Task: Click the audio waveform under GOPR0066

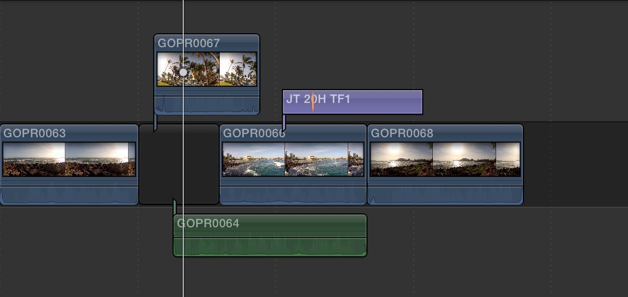Action: click(x=293, y=196)
